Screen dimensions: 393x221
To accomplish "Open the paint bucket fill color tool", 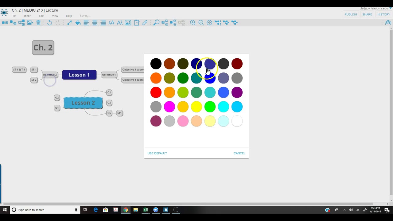I will pos(78,23).
